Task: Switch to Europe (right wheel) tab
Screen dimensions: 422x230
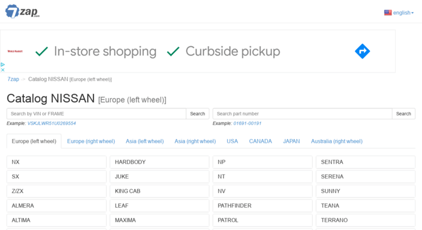Action: 91,141
